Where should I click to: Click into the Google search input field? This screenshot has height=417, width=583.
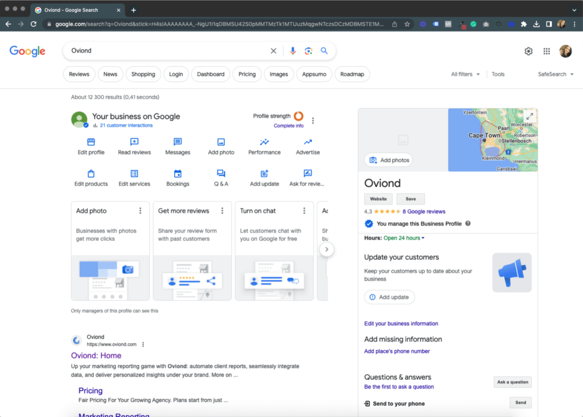[x=167, y=51]
